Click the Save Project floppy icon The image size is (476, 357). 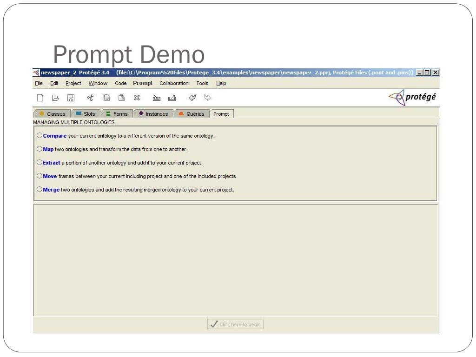click(x=71, y=98)
